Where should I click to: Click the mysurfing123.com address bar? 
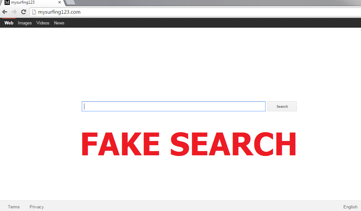(x=196, y=12)
